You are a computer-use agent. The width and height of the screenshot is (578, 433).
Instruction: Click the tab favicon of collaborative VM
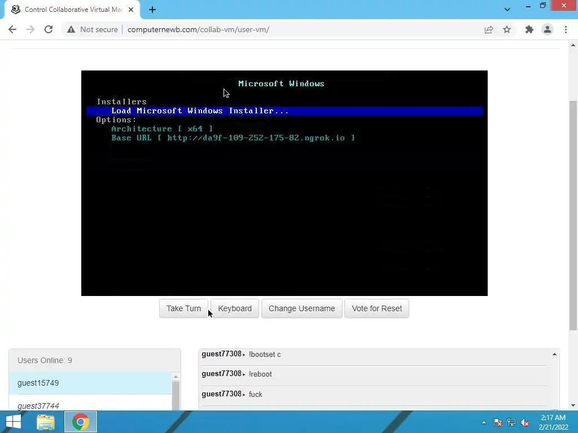(15, 10)
